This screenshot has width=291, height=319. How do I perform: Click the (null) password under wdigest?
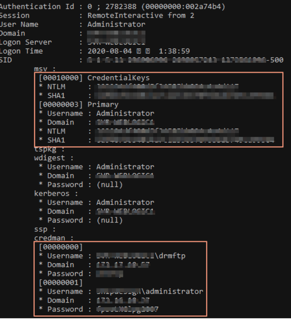[109, 185]
